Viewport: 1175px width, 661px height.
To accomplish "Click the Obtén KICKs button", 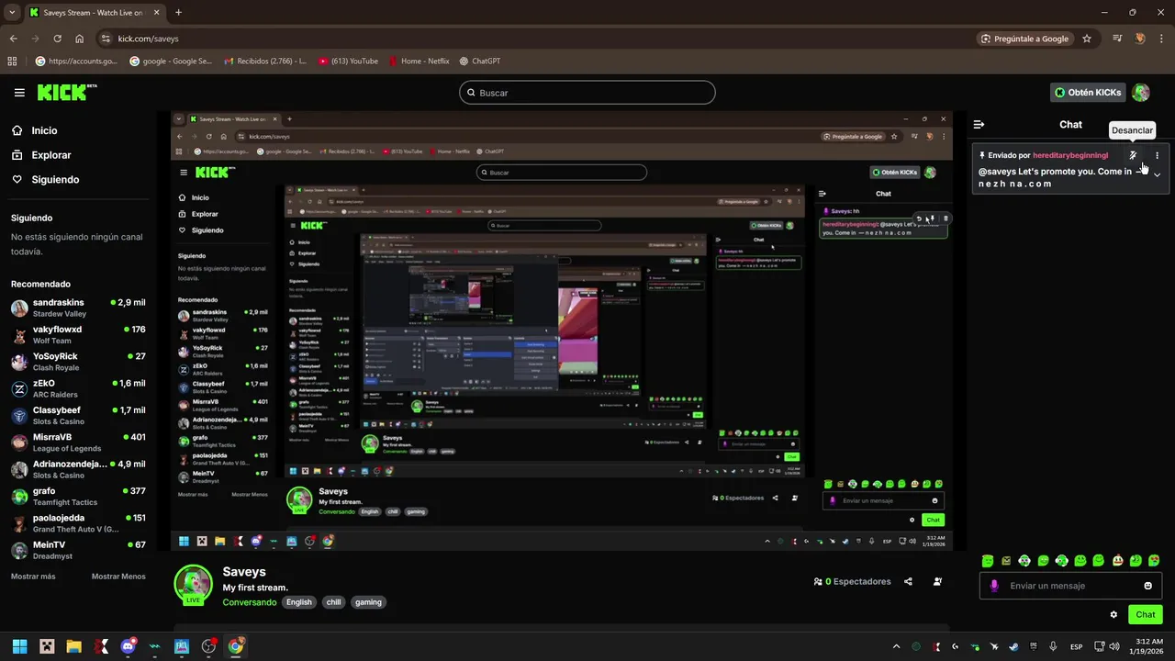I will [1087, 93].
